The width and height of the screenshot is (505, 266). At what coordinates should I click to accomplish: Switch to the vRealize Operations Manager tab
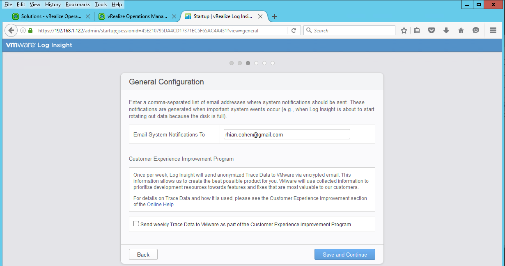(x=137, y=16)
